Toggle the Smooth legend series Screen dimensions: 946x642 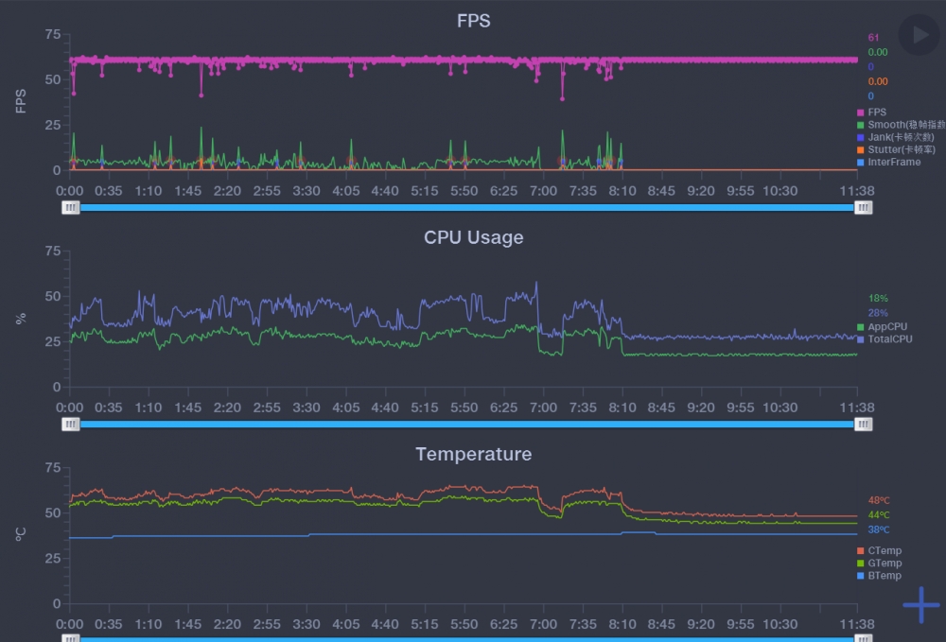[901, 125]
